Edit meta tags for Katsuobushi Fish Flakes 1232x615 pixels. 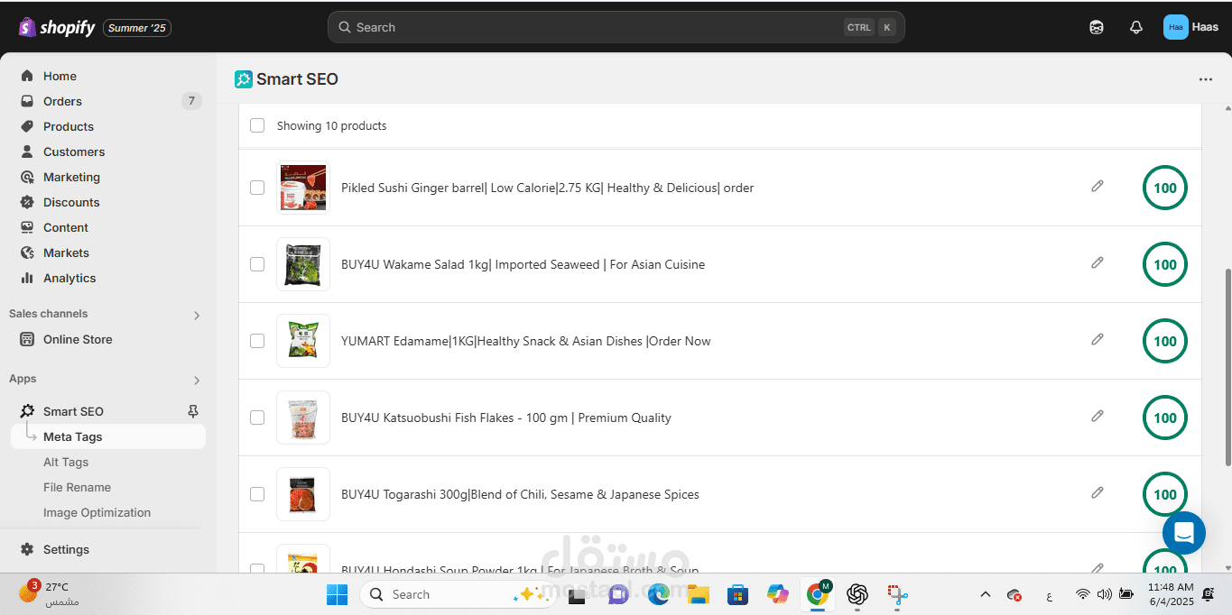pos(1098,416)
